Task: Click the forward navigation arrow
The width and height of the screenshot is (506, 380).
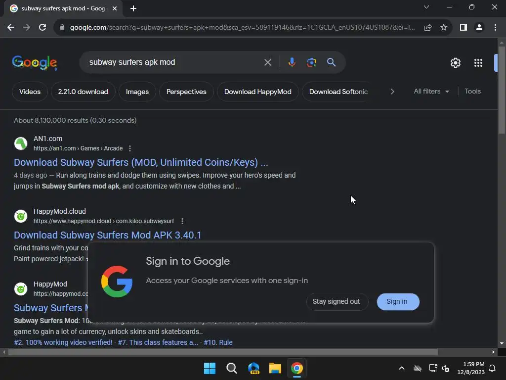Action: coord(27,28)
